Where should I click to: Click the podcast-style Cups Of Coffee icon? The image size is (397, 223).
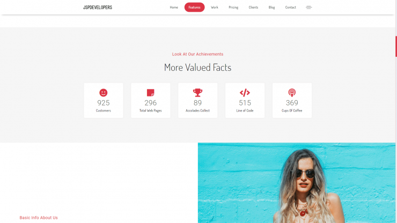tap(292, 93)
